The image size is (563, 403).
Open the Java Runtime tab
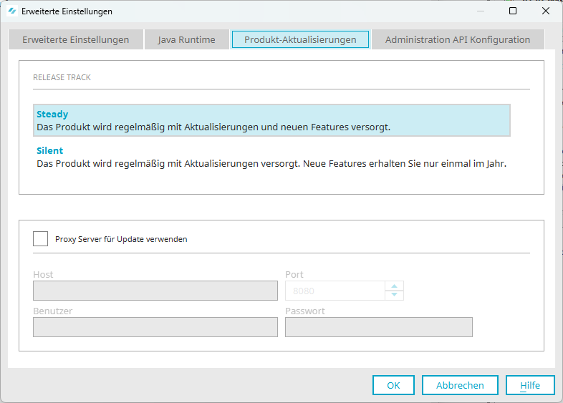tap(186, 39)
